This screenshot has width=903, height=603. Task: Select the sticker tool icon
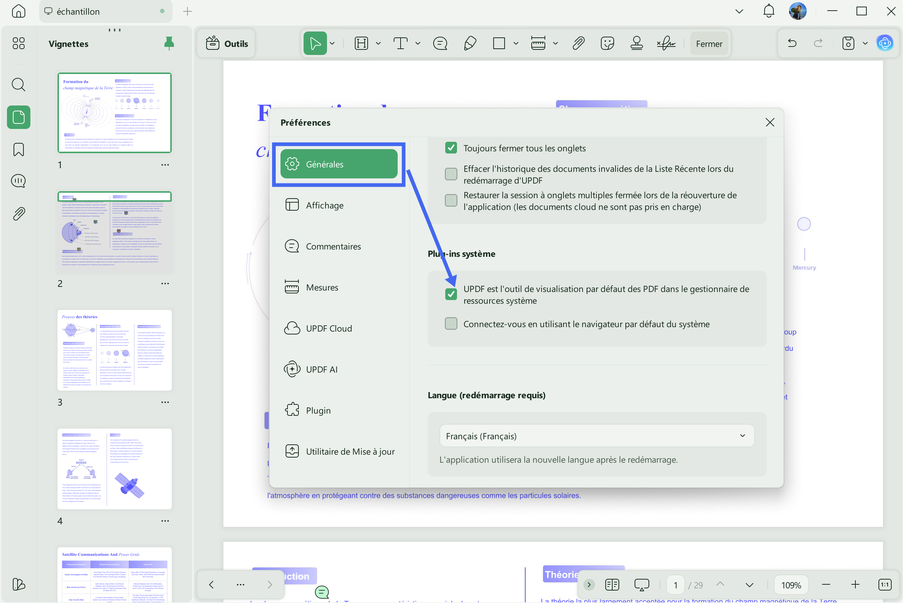pyautogui.click(x=607, y=44)
